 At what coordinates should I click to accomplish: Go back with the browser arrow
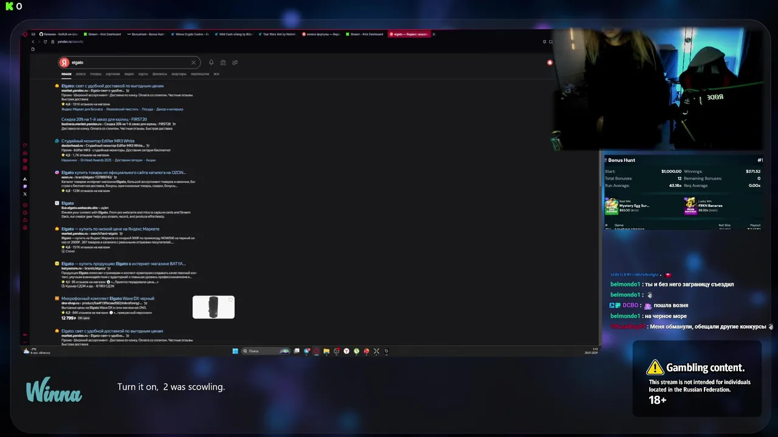[32, 41]
